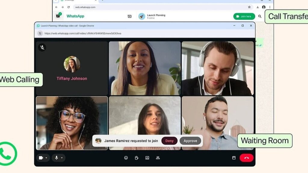Open the chats icon with the green badge

pos(58,16)
